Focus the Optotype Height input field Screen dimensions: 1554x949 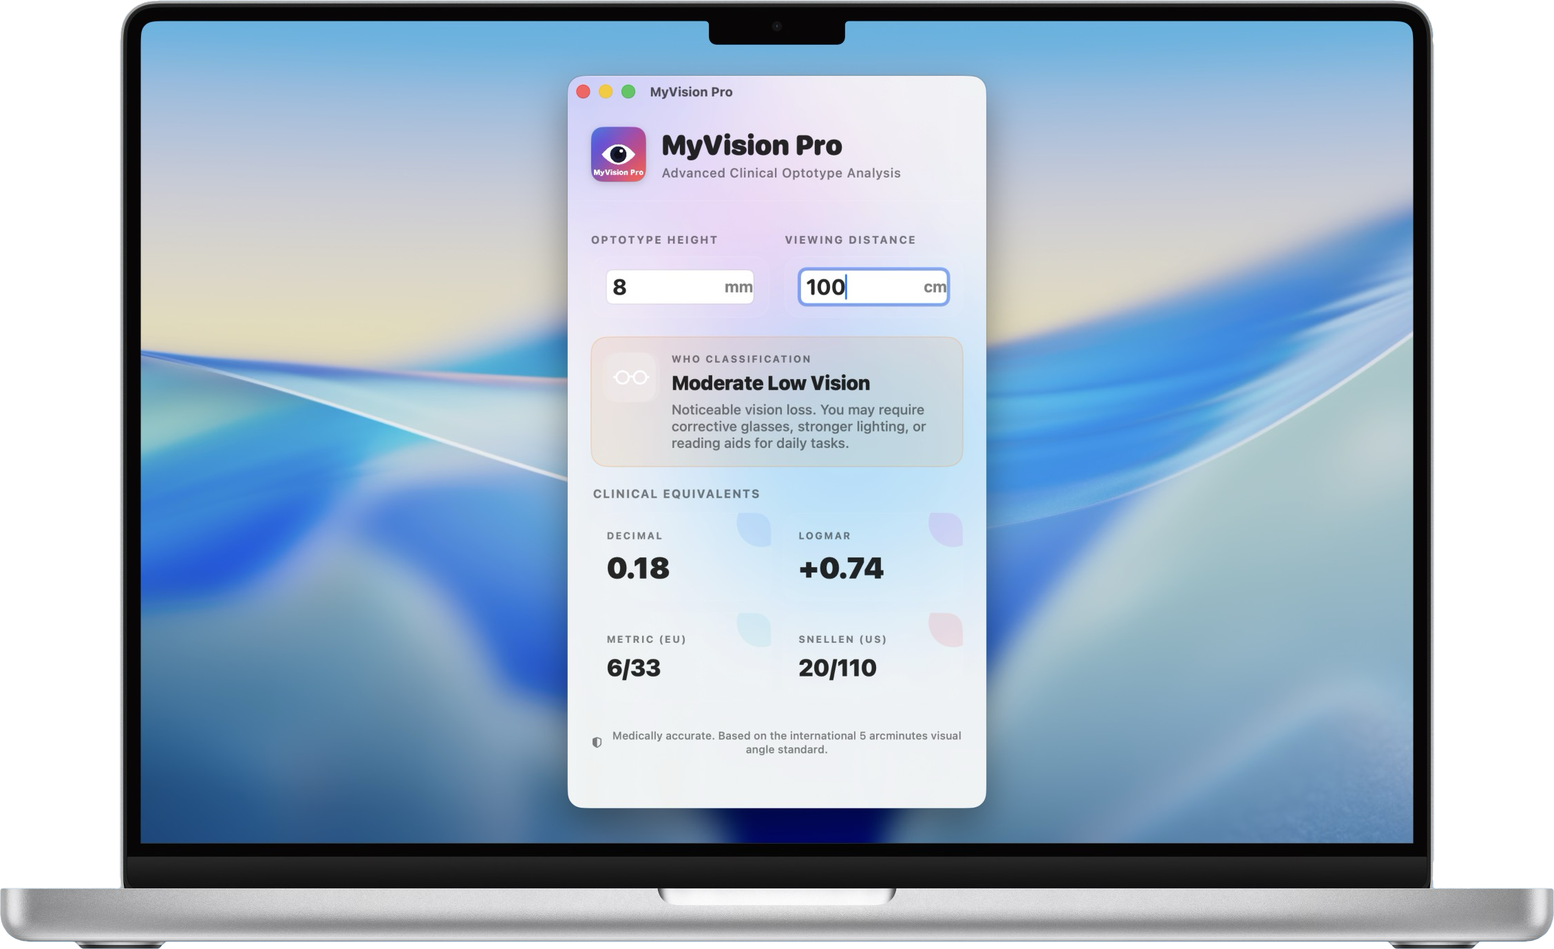(x=679, y=287)
